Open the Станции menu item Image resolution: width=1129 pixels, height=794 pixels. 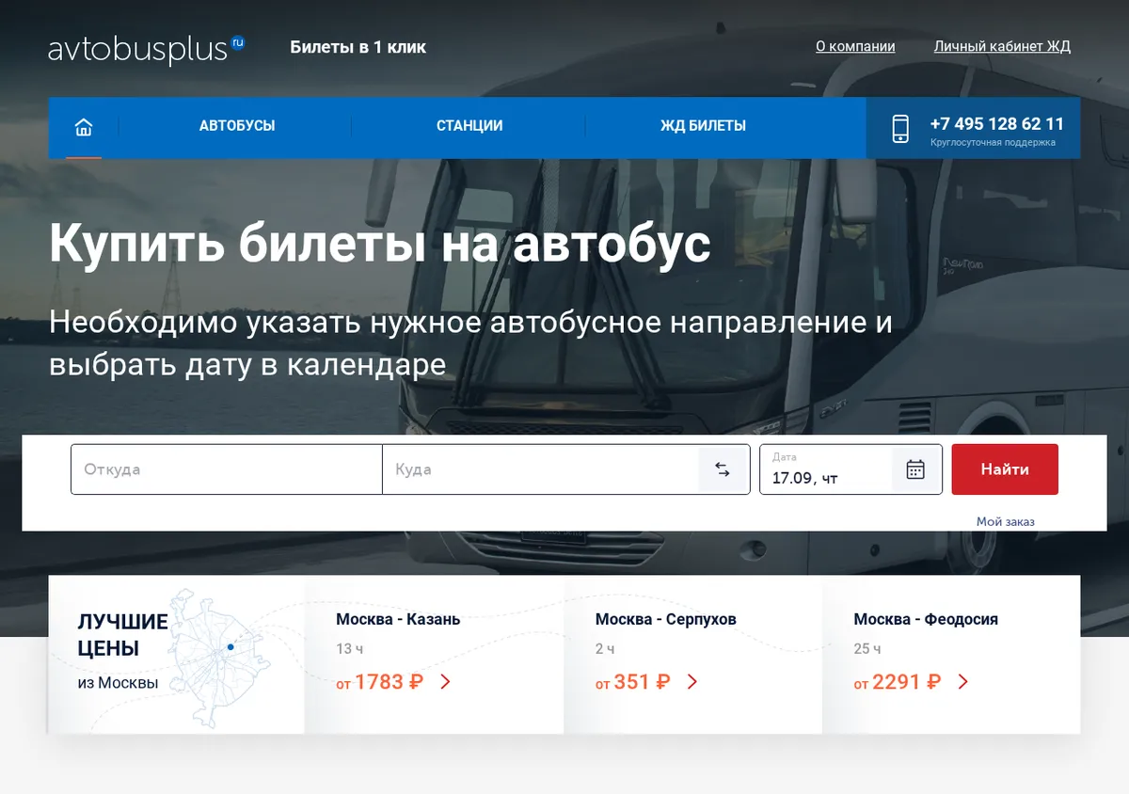[x=469, y=126]
